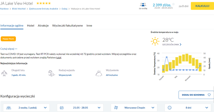Click the price info icon next to 2 399 zł/os.

(173, 4)
